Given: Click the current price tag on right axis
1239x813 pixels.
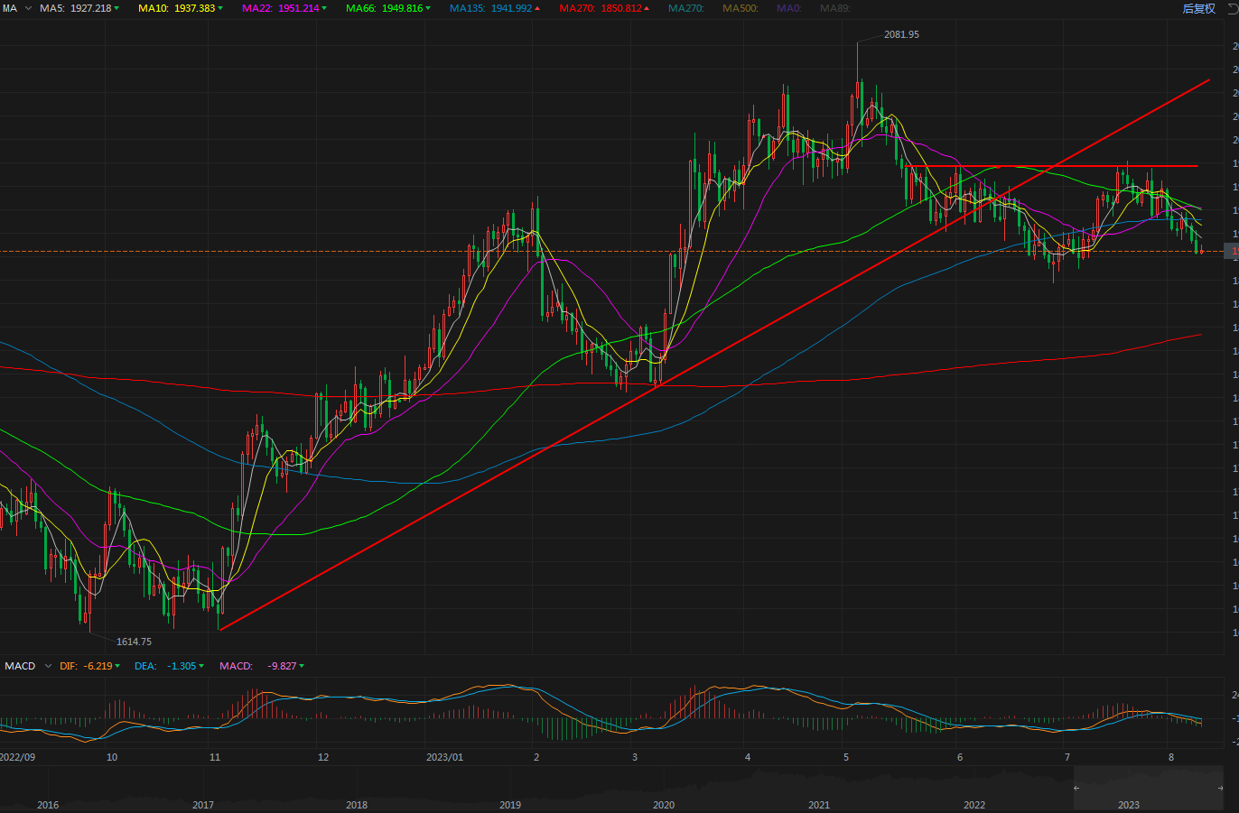Looking at the screenshot, I should point(1232,251).
